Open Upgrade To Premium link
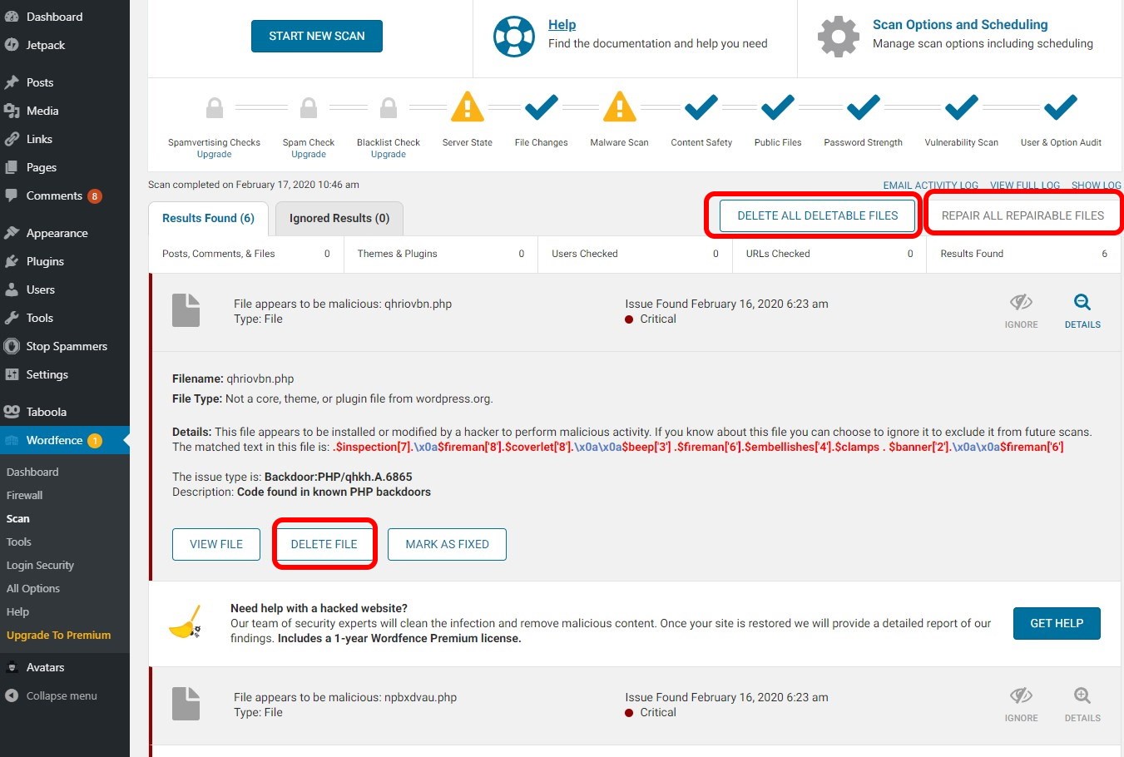The width and height of the screenshot is (1124, 757). pos(58,635)
